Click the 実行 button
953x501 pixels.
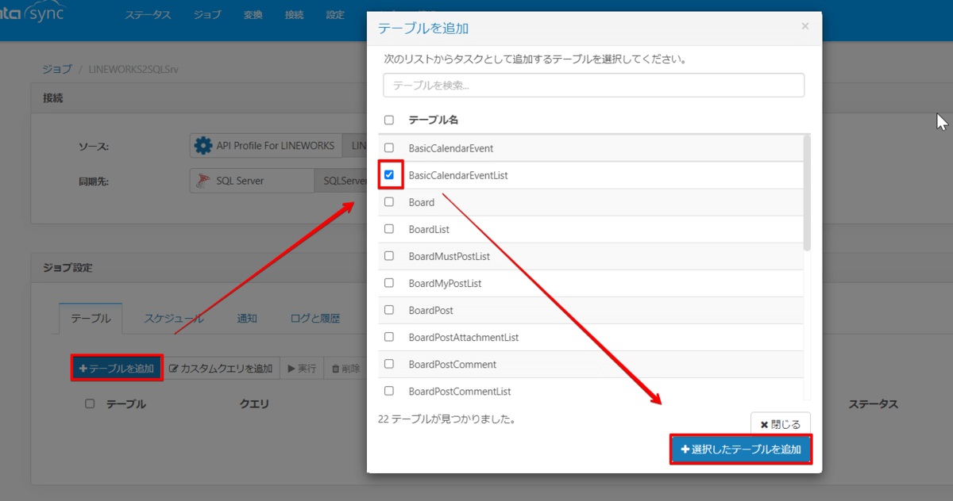coord(302,368)
